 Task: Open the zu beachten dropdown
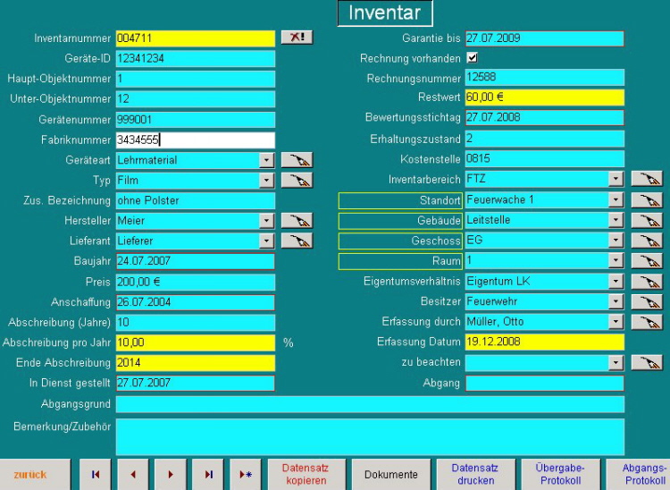pyautogui.click(x=616, y=363)
